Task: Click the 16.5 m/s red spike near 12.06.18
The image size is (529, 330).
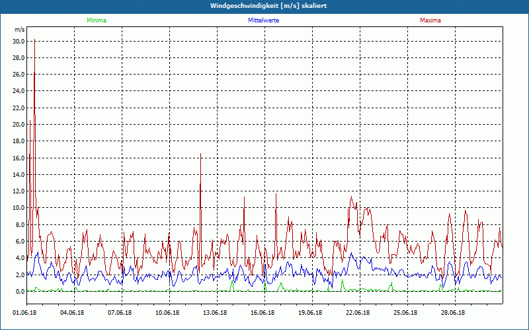Action: pos(201,154)
